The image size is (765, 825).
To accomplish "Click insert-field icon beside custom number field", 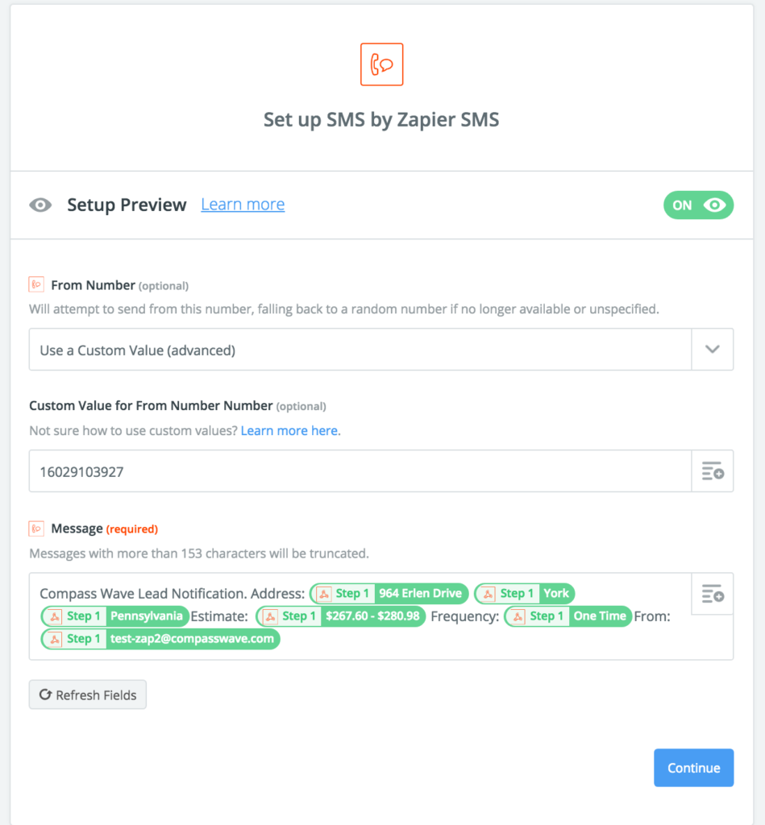I will (x=712, y=471).
